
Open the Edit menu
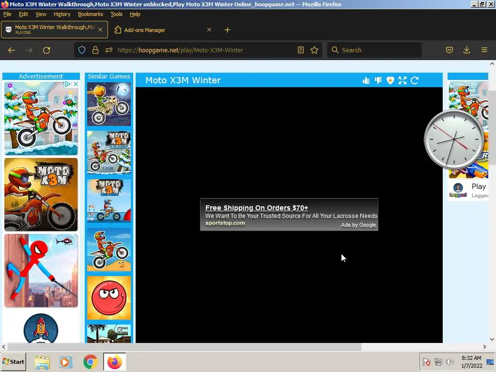23,14
